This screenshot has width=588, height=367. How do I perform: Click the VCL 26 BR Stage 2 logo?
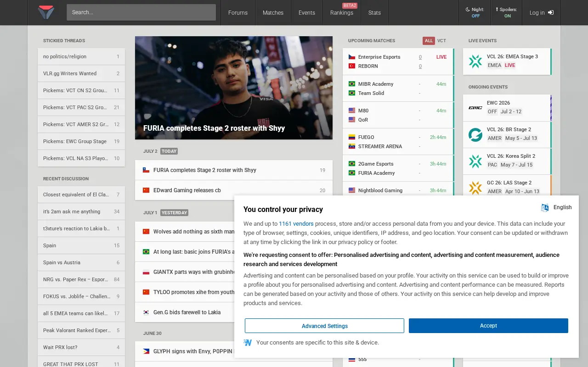(x=475, y=134)
